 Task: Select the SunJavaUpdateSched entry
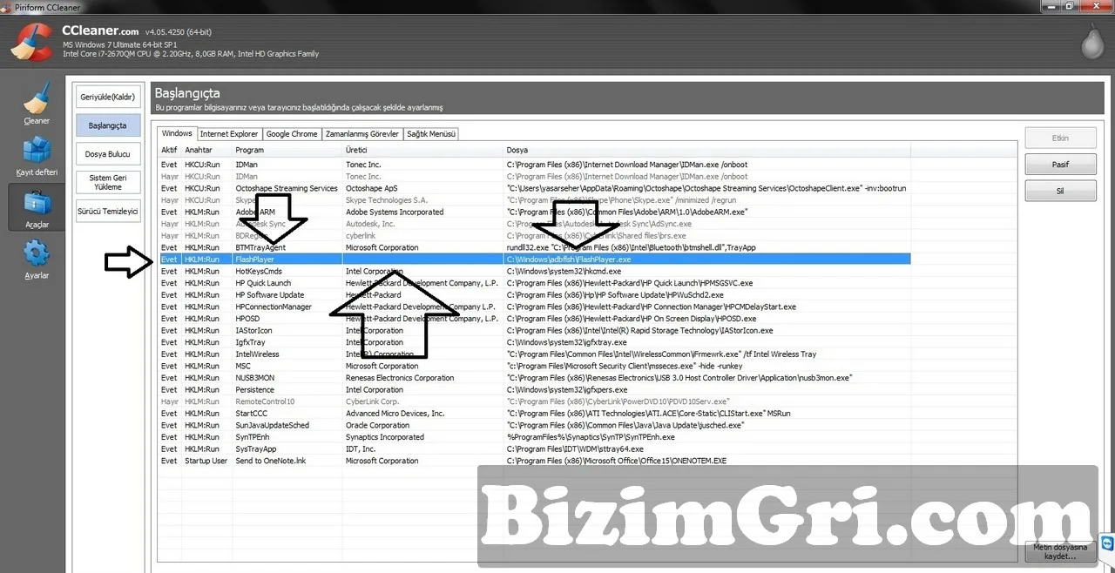(x=534, y=425)
